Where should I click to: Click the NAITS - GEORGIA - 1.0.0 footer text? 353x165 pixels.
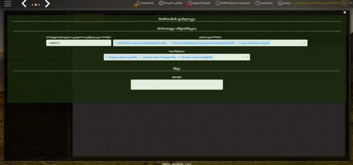[177, 164]
